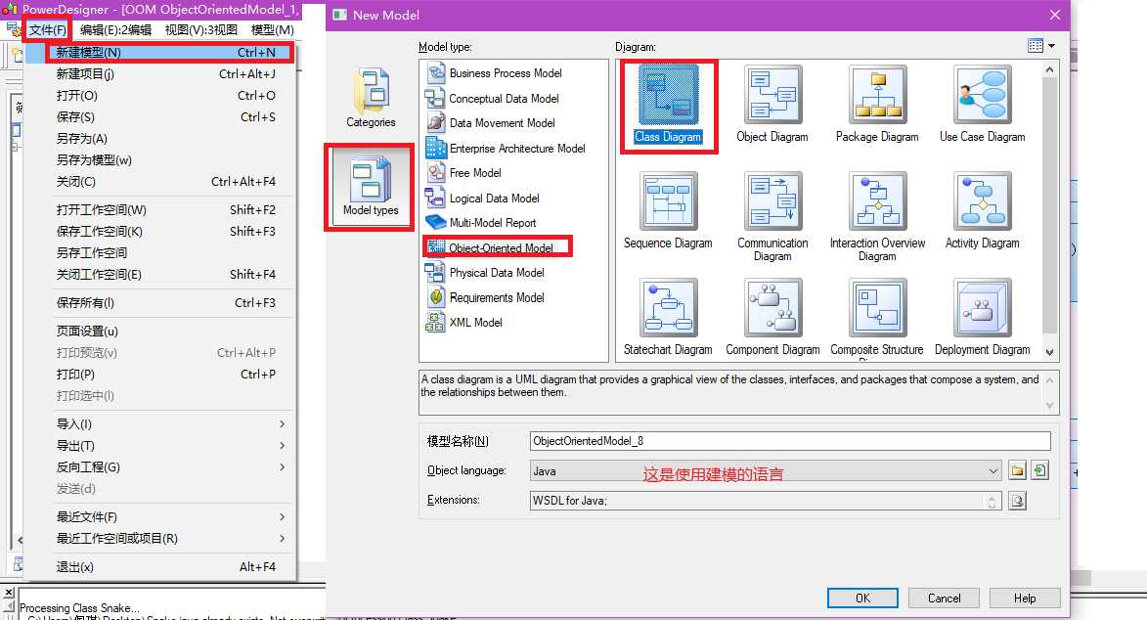The height and width of the screenshot is (620, 1147).
Task: Expand the 最近文件(F) submenu
Action: (160, 516)
